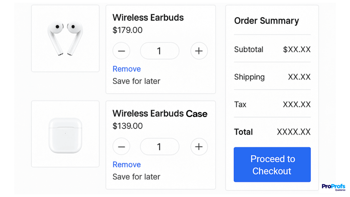The image size is (350, 197).
Task: Select the Wireless Earbuds quantity field
Action: [160, 51]
